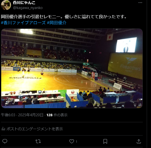Click the post text about 引退セレモニー
The height and width of the screenshot is (148, 151).
[64, 17]
